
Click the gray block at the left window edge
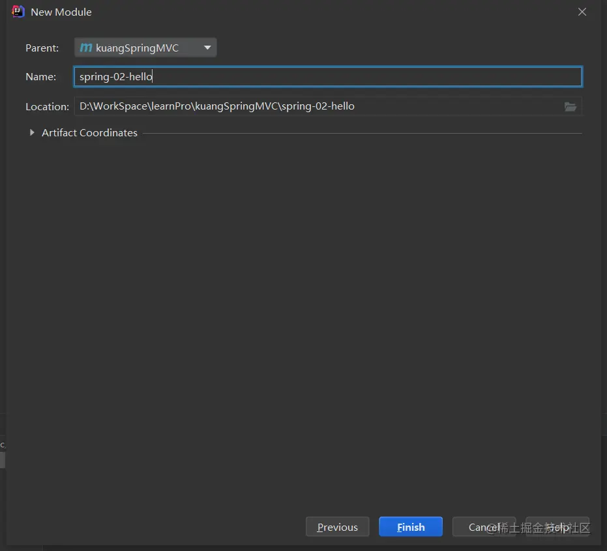3,460
